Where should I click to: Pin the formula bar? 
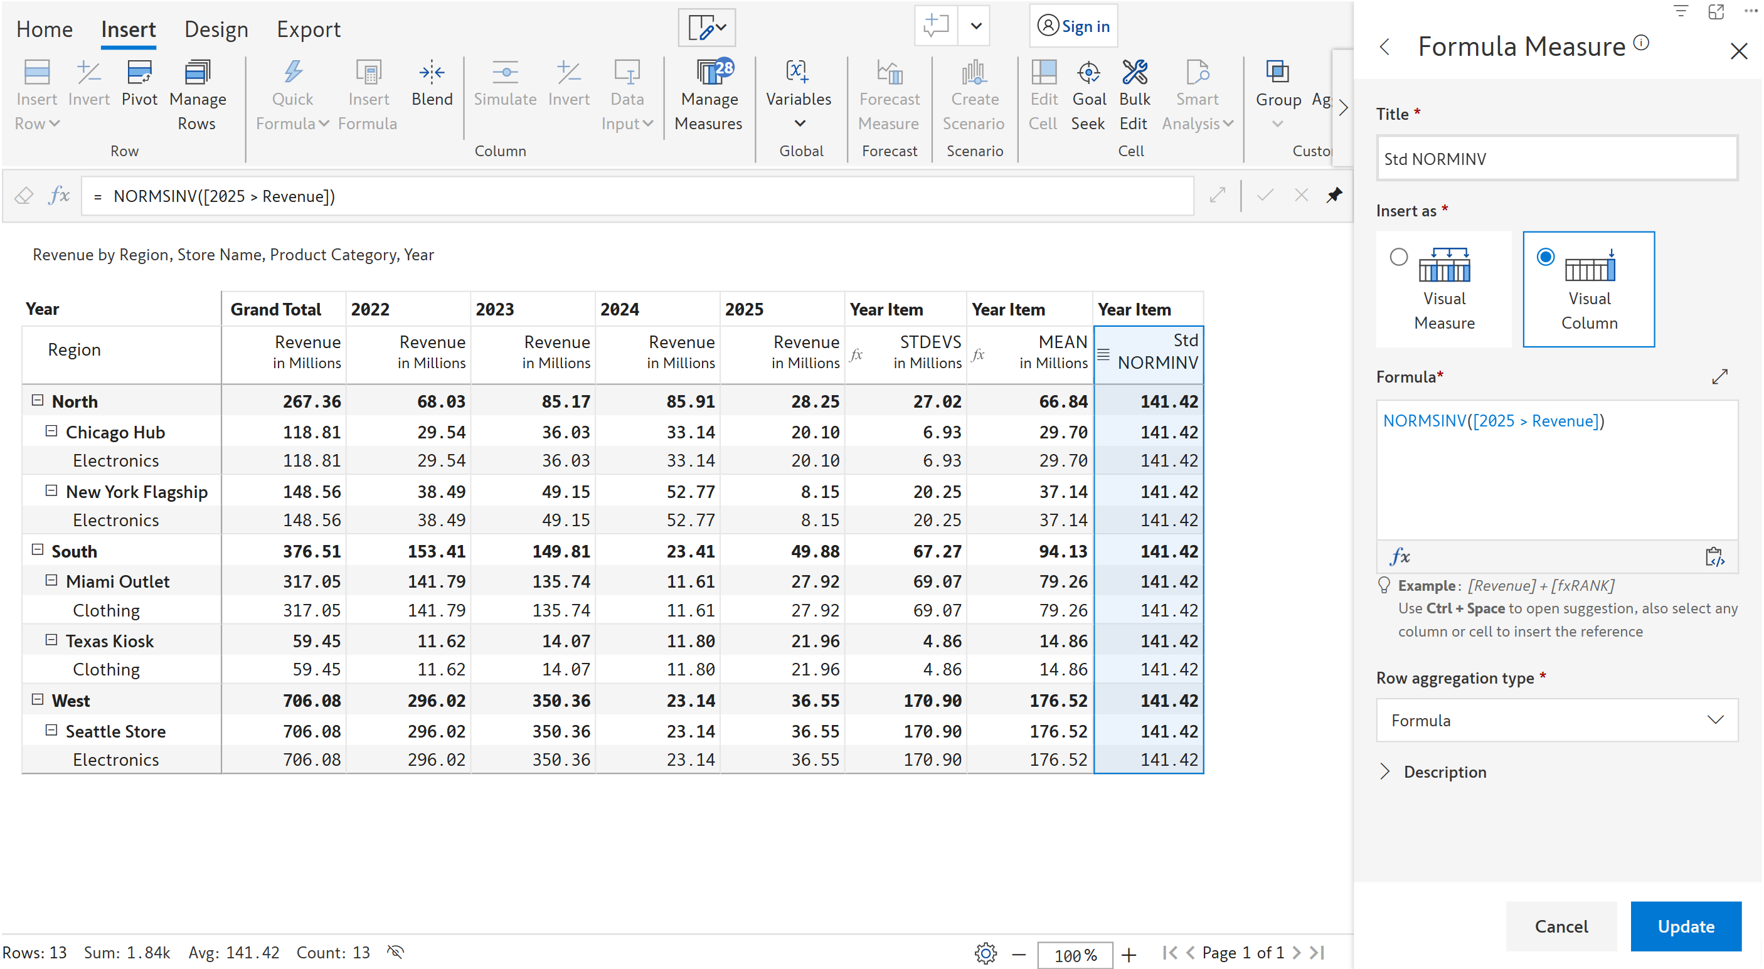(x=1334, y=196)
